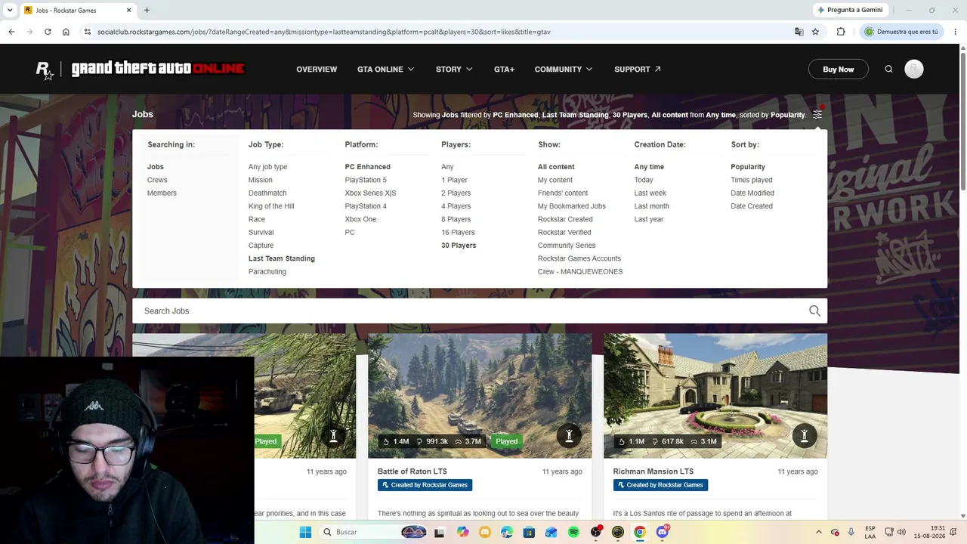Image resolution: width=967 pixels, height=544 pixels.
Task: Show My Bookmarked Jobs
Action: pyautogui.click(x=572, y=206)
